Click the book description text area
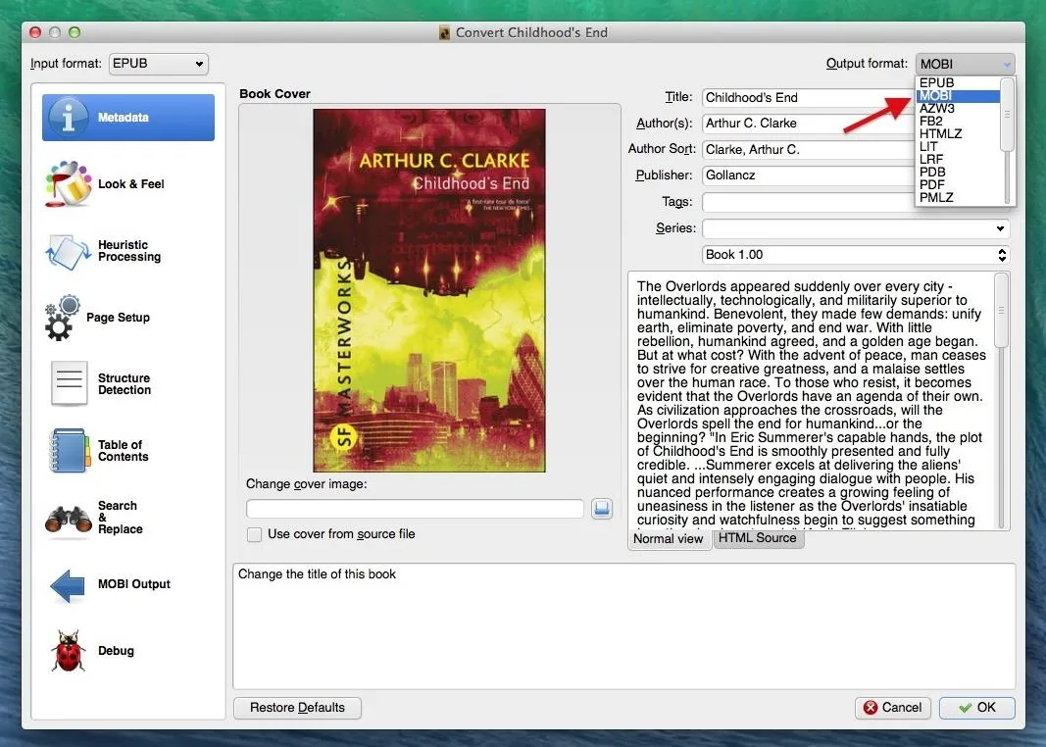This screenshot has width=1046, height=747. coord(811,402)
